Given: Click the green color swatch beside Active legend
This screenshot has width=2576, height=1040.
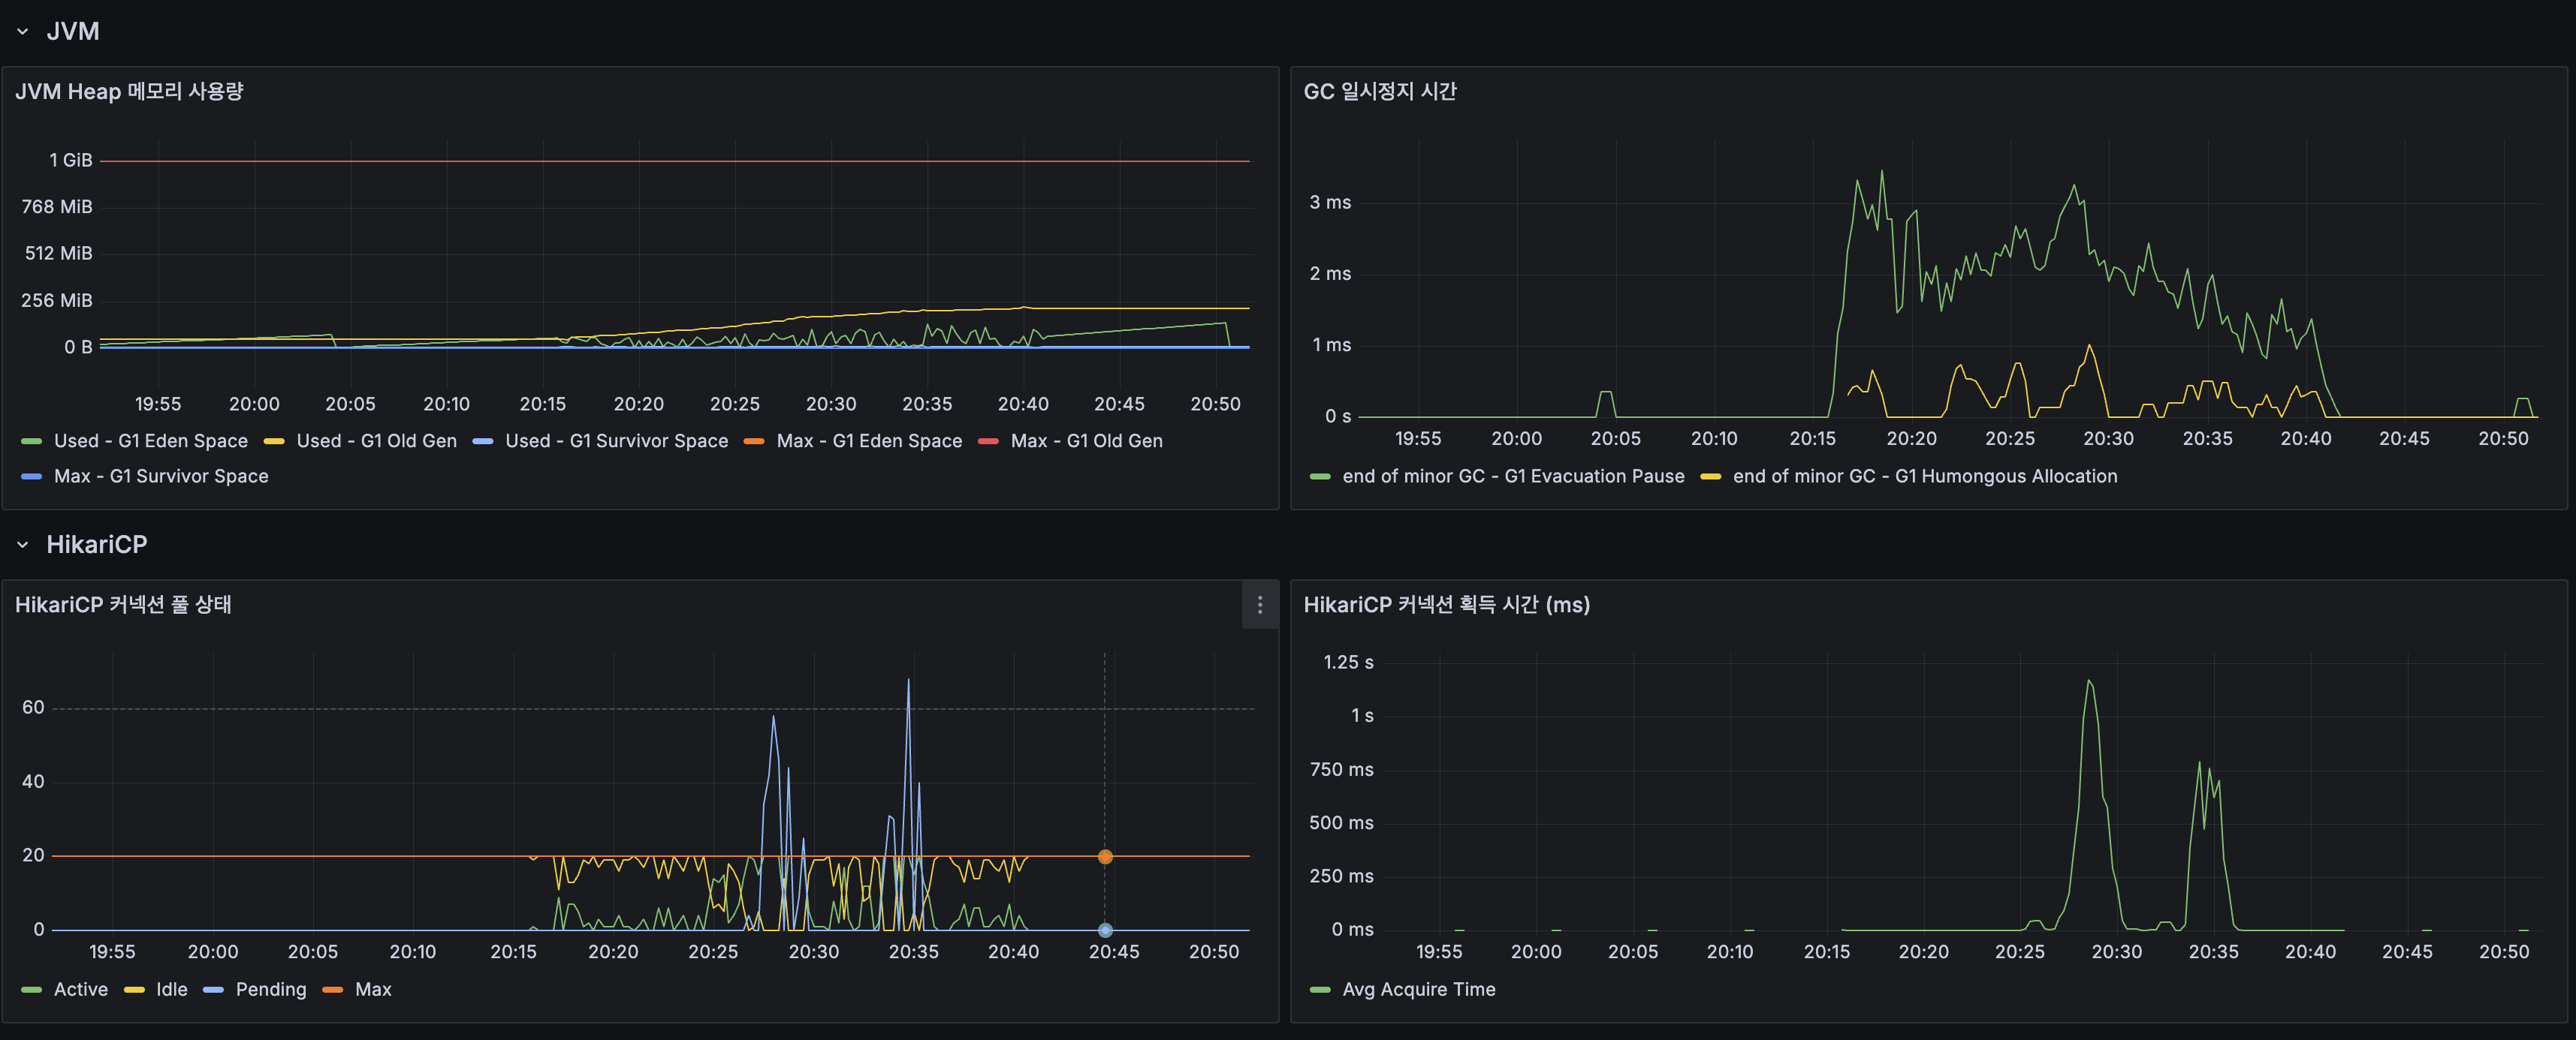Looking at the screenshot, I should [32, 989].
